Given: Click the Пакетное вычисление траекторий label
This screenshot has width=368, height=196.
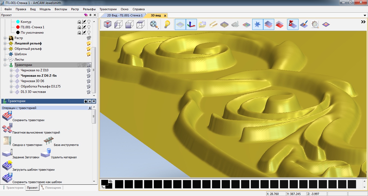Looking at the screenshot, I should click(36, 132).
